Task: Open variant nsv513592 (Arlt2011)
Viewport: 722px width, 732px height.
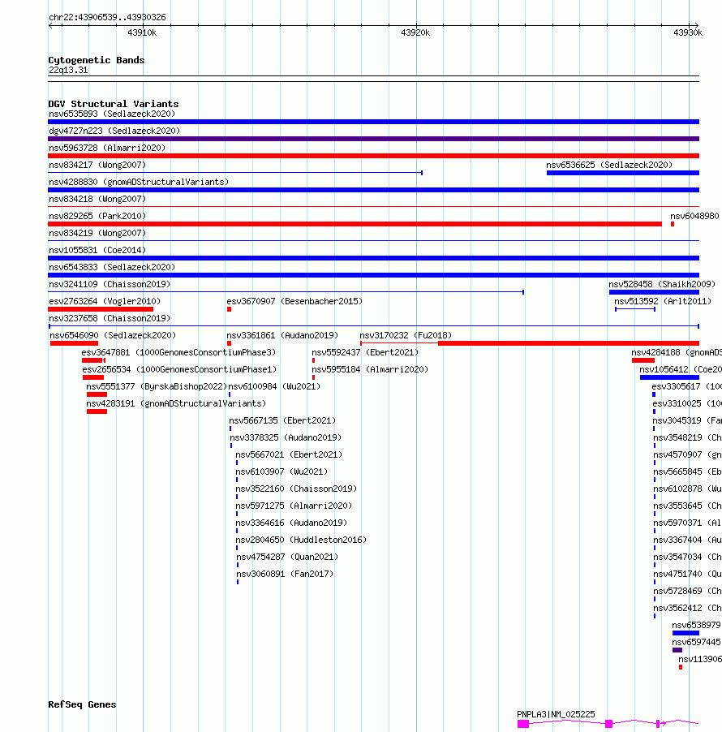Action: [x=663, y=302]
